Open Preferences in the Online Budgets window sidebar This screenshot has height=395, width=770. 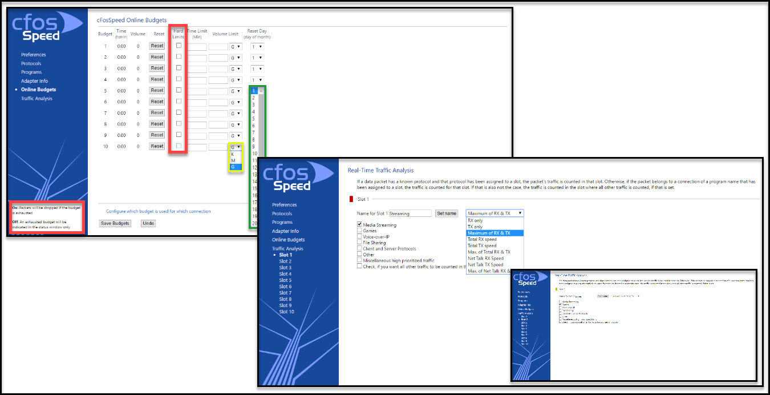click(33, 55)
